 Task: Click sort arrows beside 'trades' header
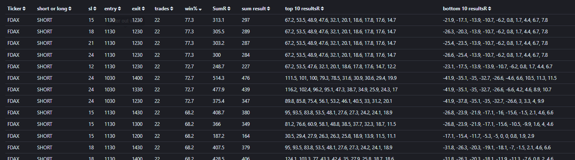click(172, 9)
